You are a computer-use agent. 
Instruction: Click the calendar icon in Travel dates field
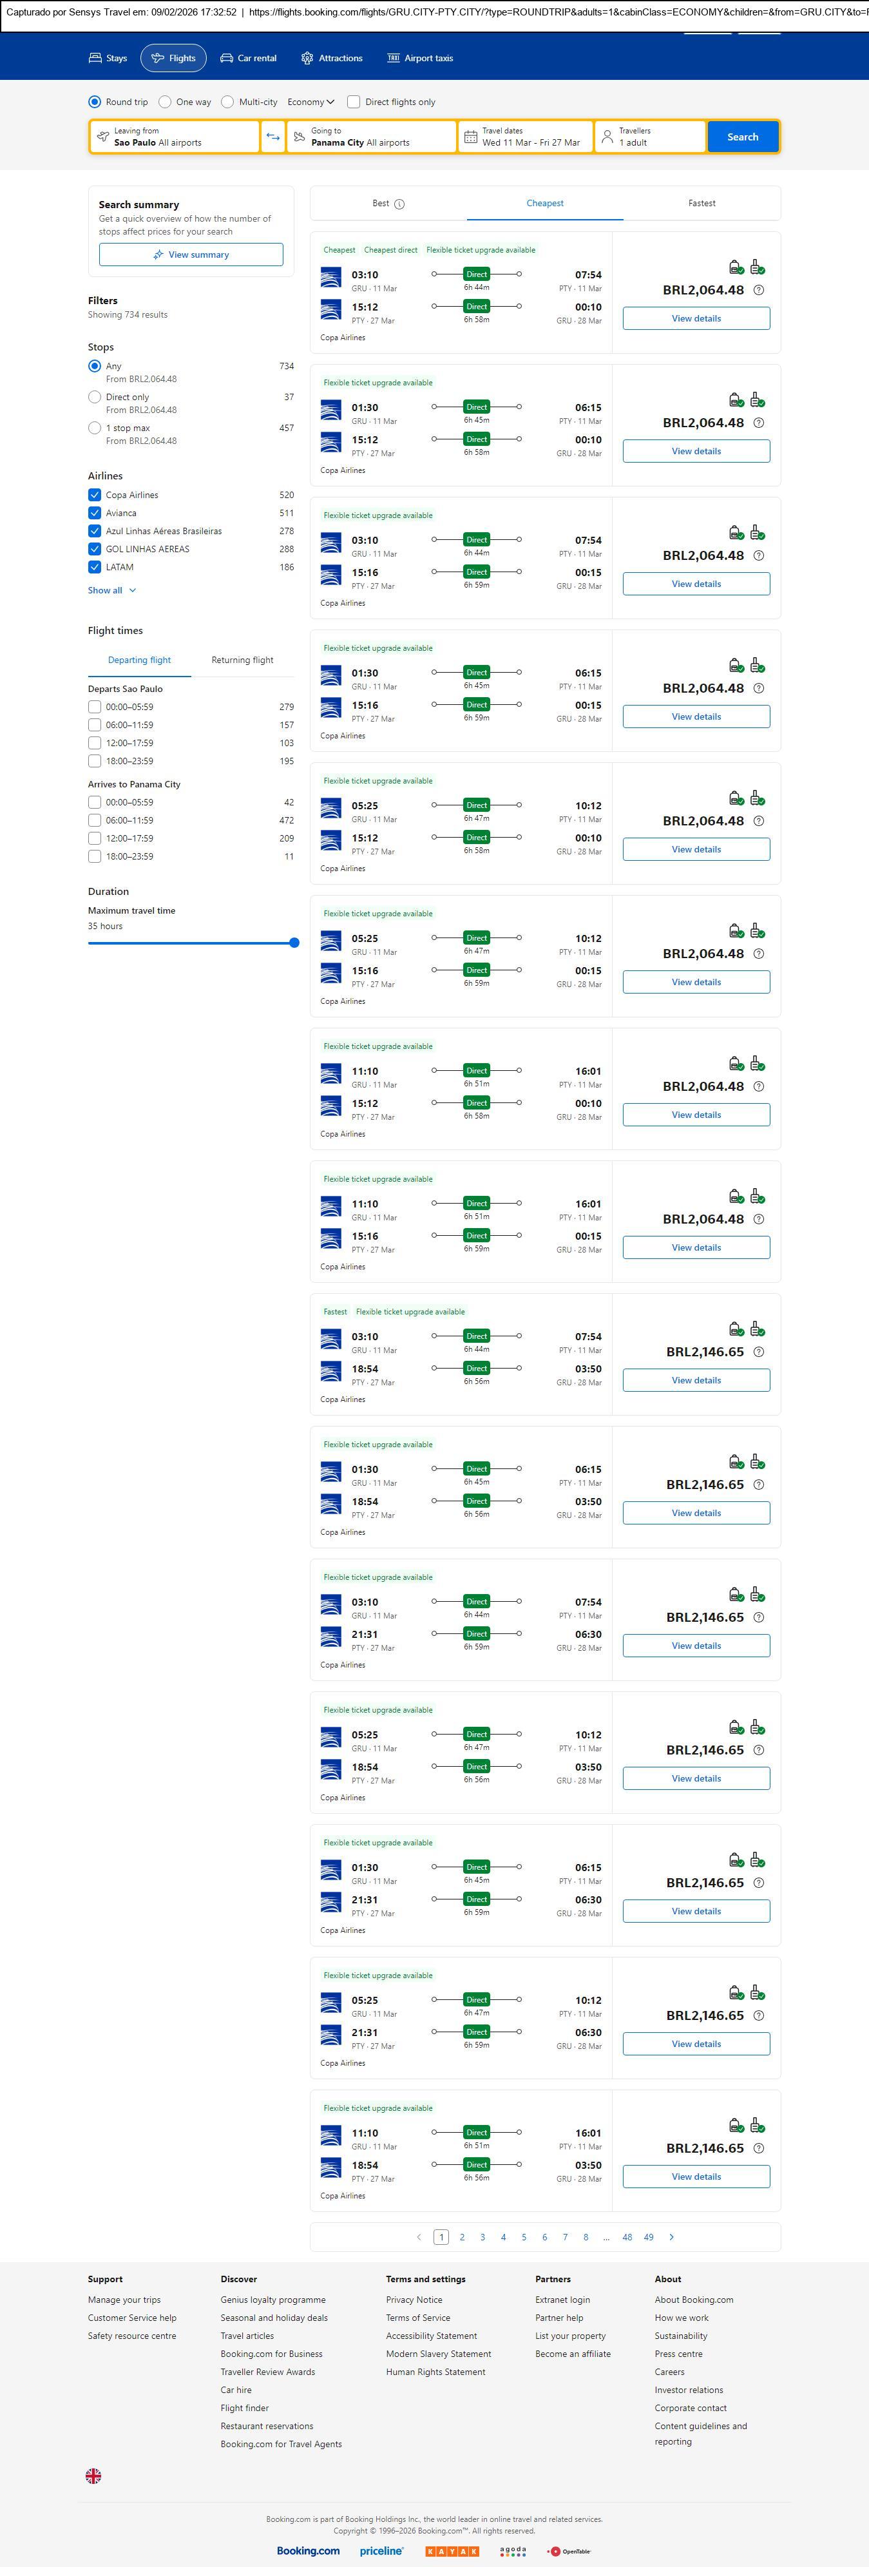coord(470,137)
